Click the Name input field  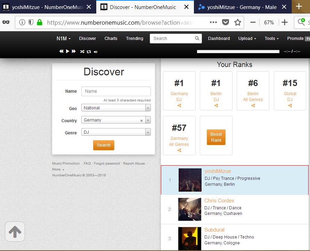coord(116,91)
